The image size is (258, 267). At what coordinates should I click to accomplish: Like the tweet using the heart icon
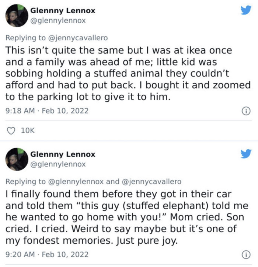(11, 131)
